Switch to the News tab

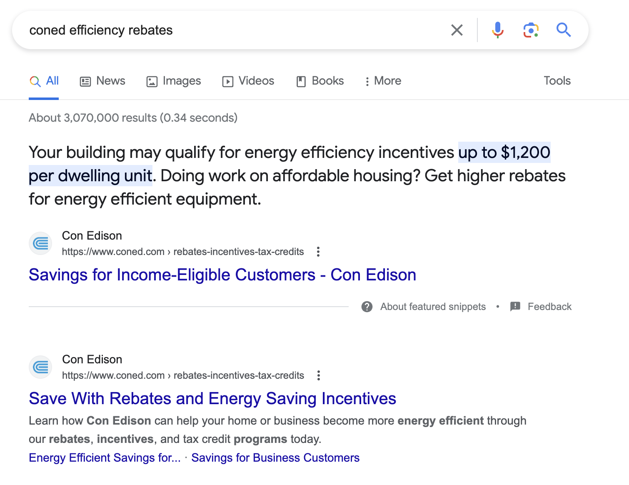102,81
